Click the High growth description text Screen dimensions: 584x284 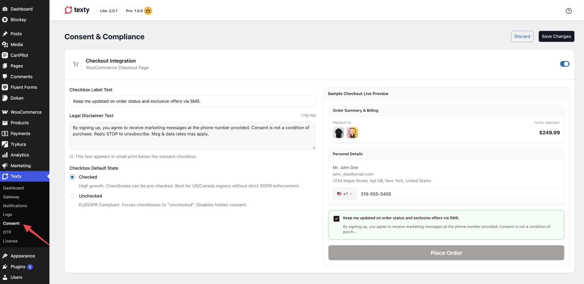189,186
